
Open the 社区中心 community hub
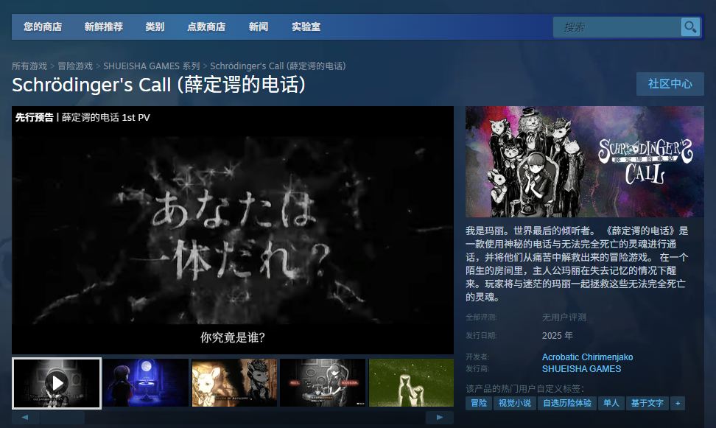point(670,84)
